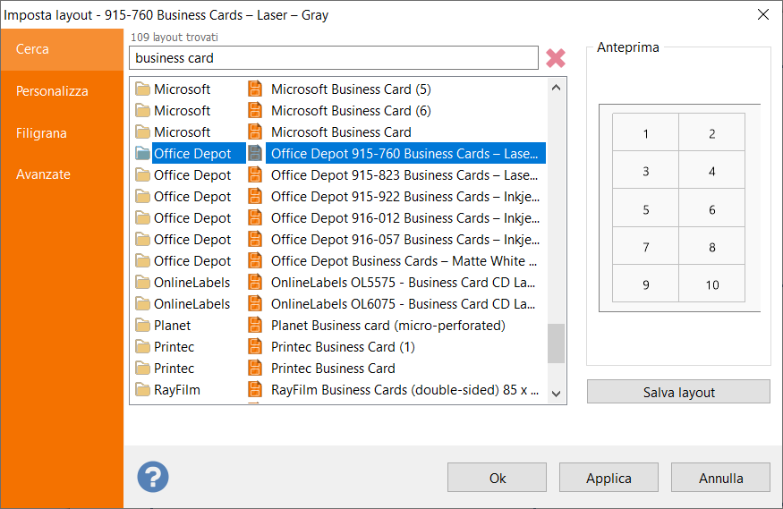Click the Salva layout button
The image size is (783, 509).
pos(678,392)
